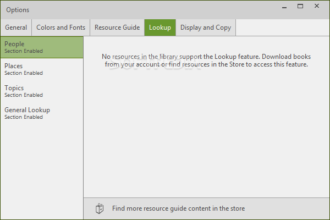Open the General tab

16,28
